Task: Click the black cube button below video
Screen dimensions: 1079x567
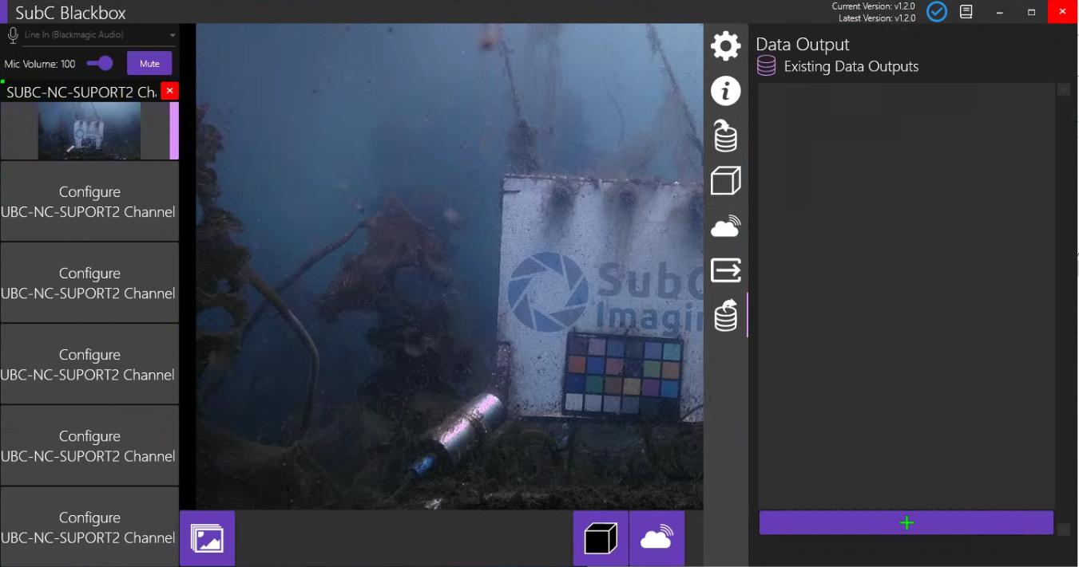Action: click(601, 539)
